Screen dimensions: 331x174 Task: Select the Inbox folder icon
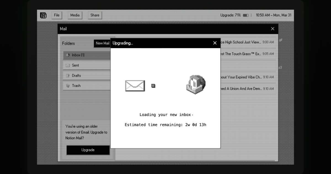pos(68,55)
